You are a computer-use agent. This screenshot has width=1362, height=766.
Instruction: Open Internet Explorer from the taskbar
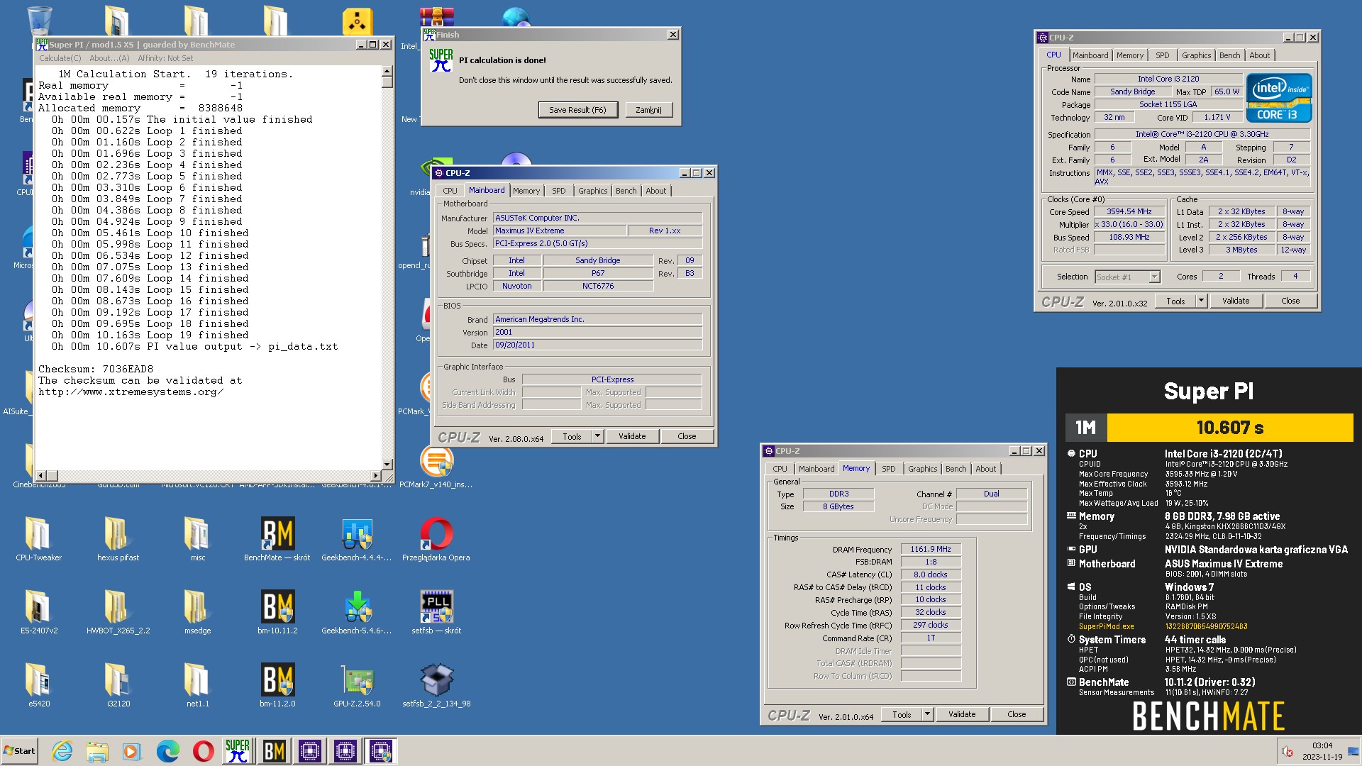click(62, 751)
